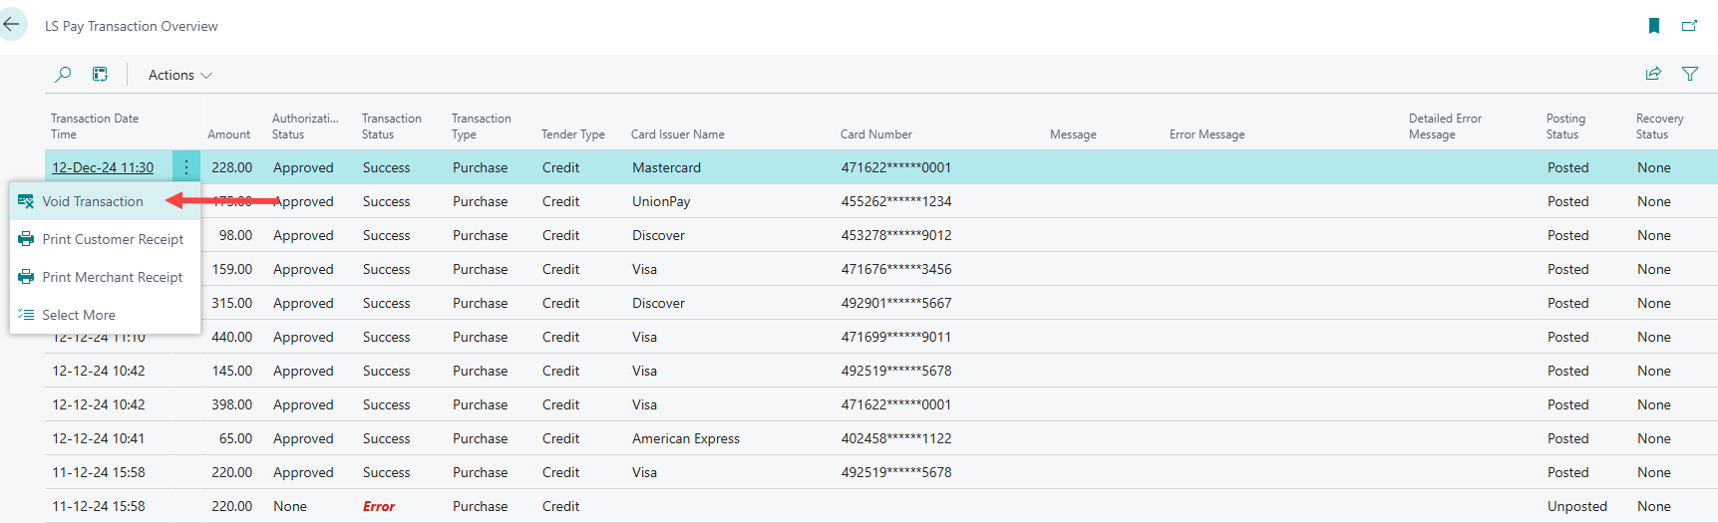Image resolution: width=1718 pixels, height=523 pixels.
Task: Choose Print Customer Receipt option
Action: coord(113,239)
